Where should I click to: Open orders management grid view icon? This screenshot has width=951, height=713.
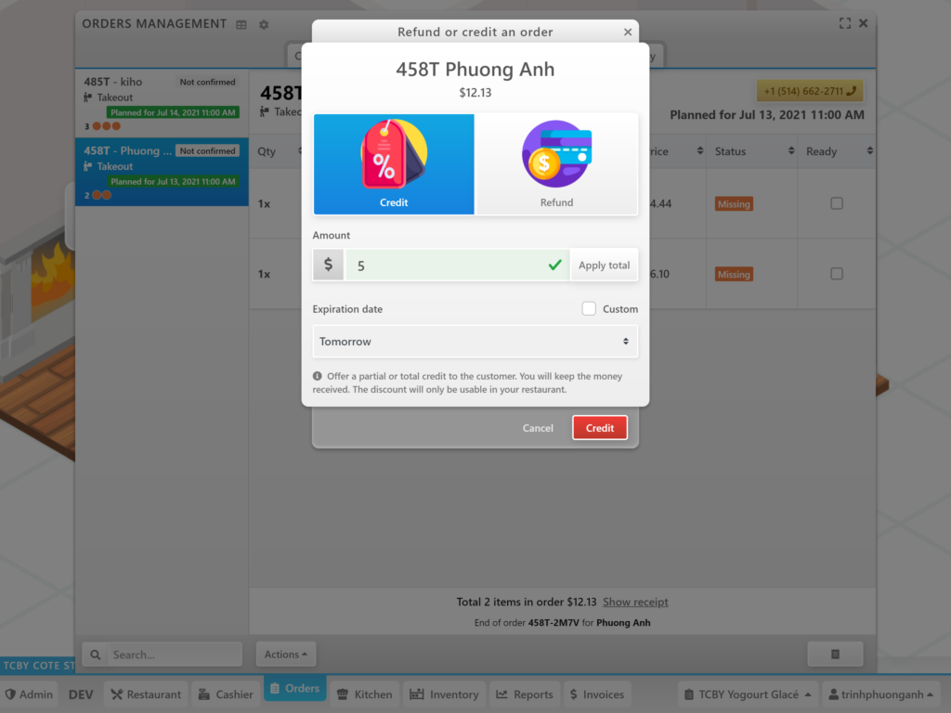(241, 25)
